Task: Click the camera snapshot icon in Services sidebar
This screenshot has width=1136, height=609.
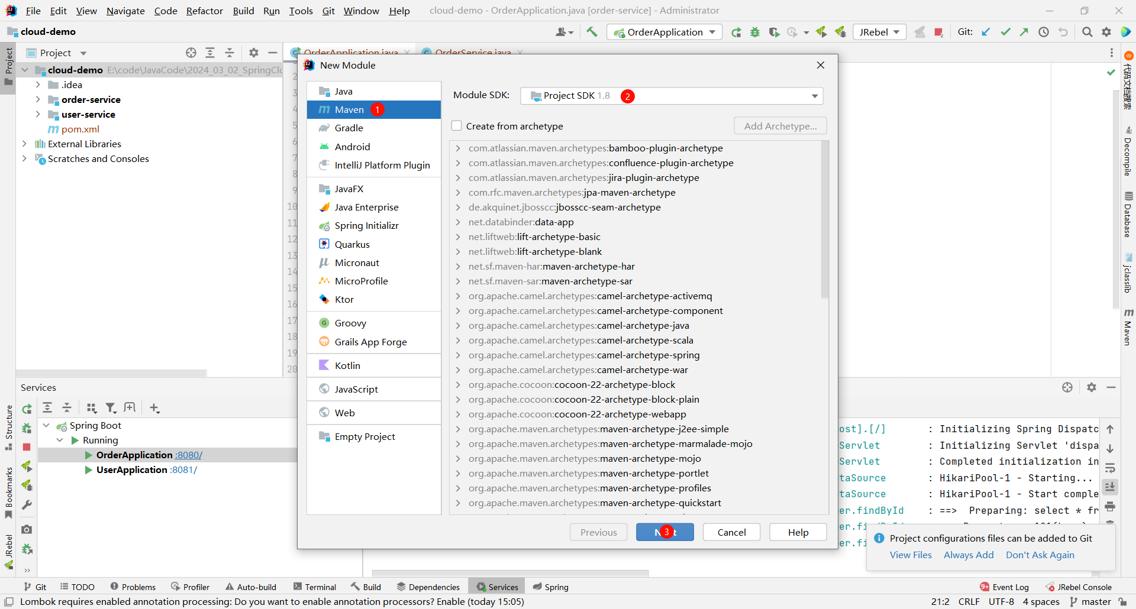Action: pos(27,529)
